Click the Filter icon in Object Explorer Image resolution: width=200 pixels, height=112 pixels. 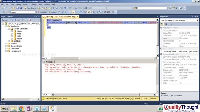pyautogui.click(x=23, y=20)
